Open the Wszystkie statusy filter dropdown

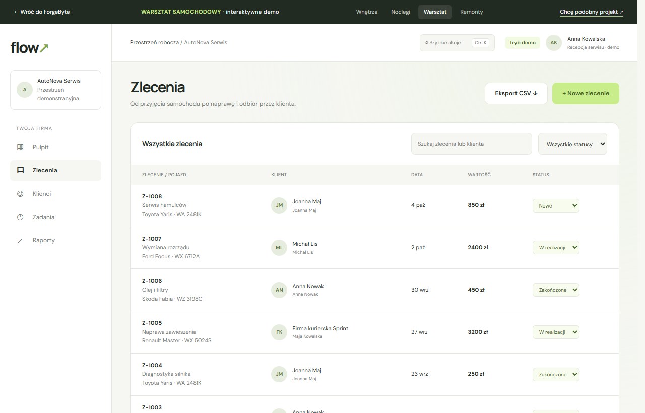pos(572,144)
